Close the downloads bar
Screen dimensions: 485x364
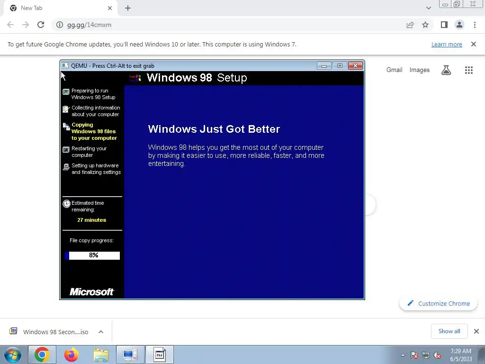[x=476, y=331]
